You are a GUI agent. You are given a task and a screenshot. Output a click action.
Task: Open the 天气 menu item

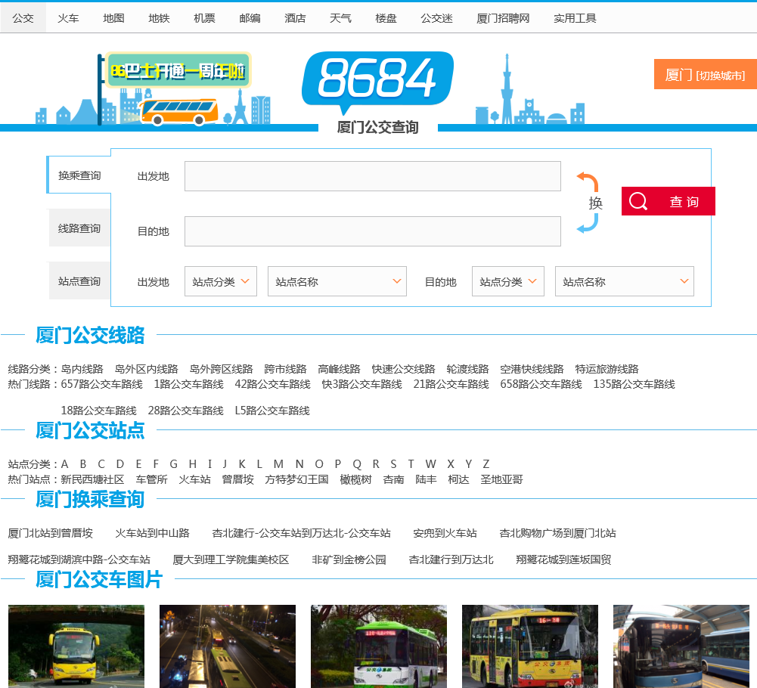tap(340, 18)
